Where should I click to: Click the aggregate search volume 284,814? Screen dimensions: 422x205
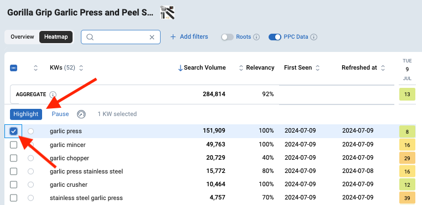tap(214, 94)
